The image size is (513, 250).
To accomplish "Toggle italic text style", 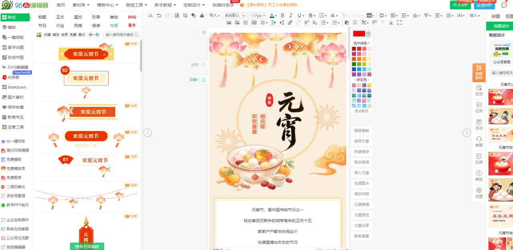I will (x=291, y=16).
